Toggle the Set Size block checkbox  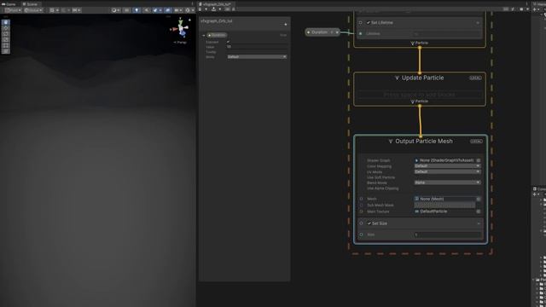click(369, 223)
